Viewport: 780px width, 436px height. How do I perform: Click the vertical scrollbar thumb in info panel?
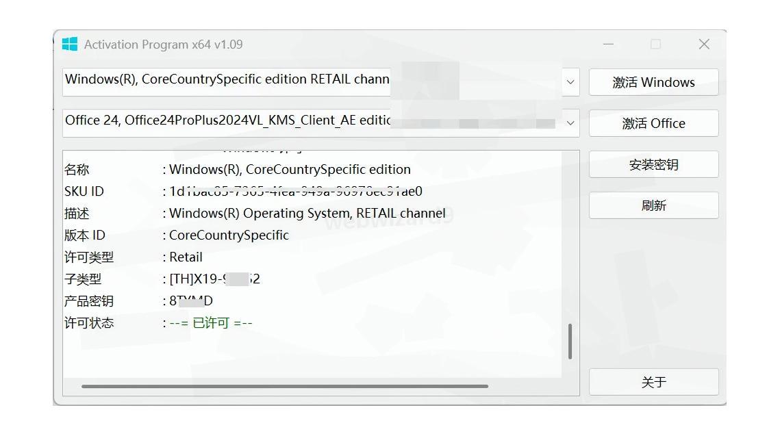pyautogui.click(x=570, y=342)
